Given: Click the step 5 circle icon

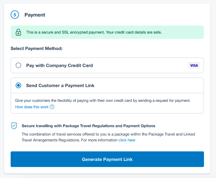Looking at the screenshot, I should 15,15.
